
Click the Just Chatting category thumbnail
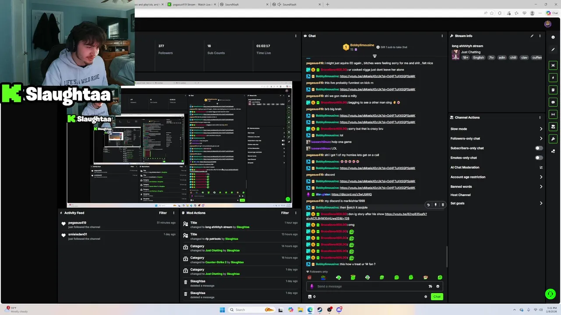coord(456,55)
